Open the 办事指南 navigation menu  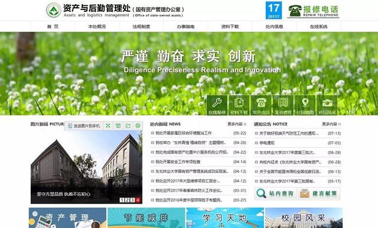pyautogui.click(x=185, y=27)
